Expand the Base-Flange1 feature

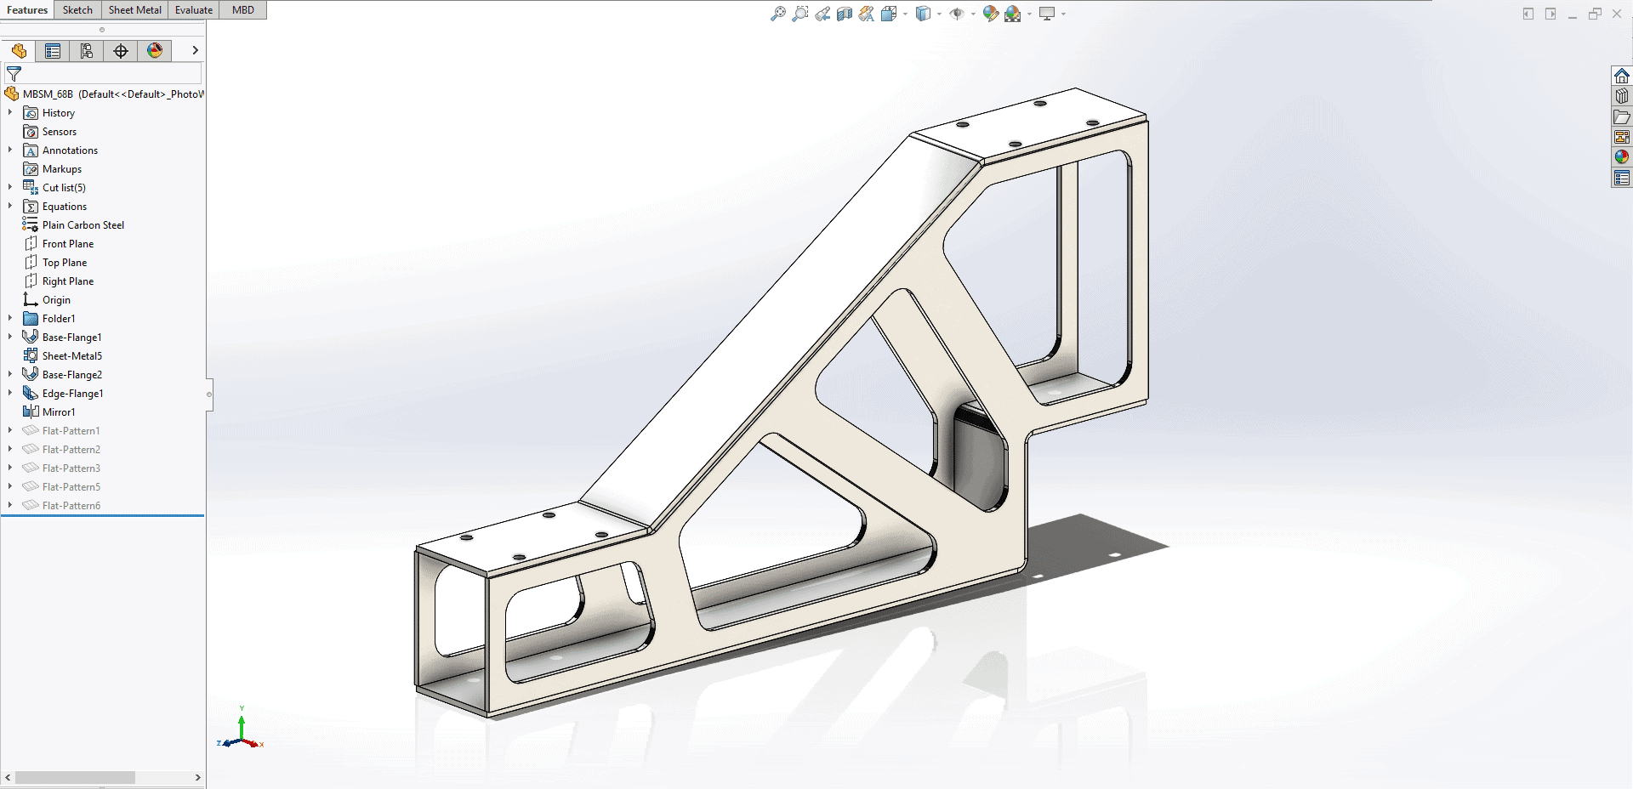click(10, 337)
